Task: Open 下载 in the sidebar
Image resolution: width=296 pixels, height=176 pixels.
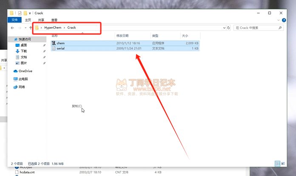Action: coord(23,51)
